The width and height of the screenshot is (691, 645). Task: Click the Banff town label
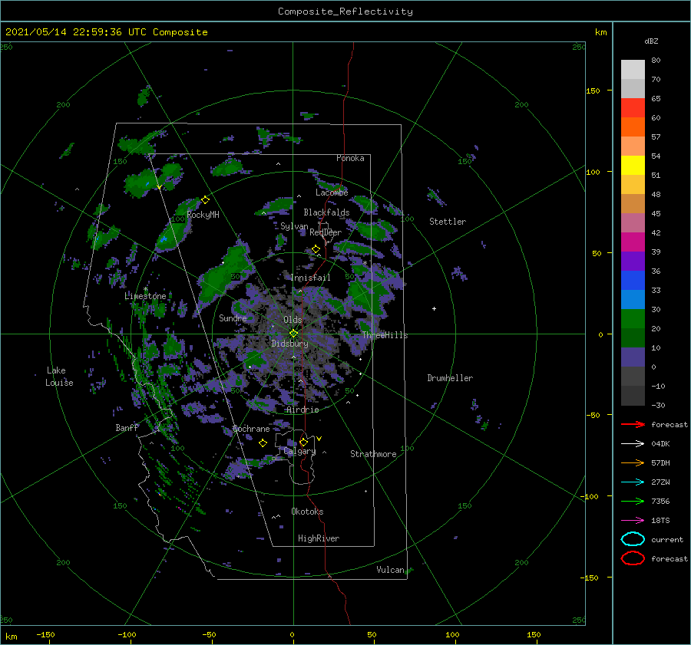[x=127, y=427]
